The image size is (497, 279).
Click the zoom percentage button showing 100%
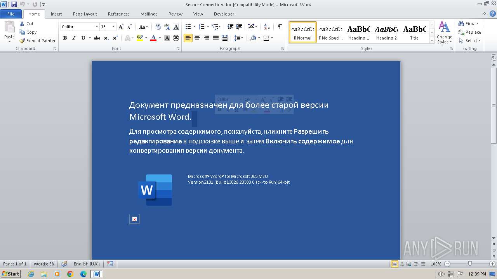click(x=436, y=264)
